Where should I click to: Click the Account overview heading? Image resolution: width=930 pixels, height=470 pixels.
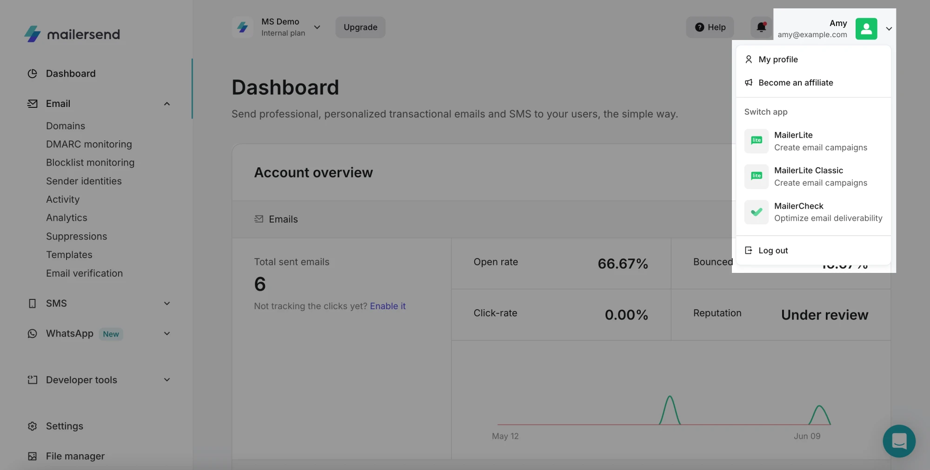point(313,173)
